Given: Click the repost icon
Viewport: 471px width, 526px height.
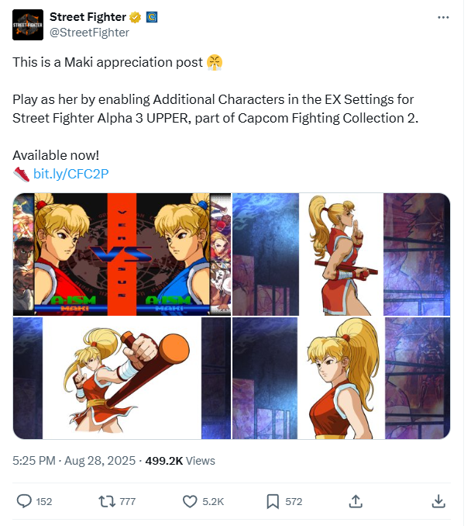Looking at the screenshot, I should click(107, 501).
